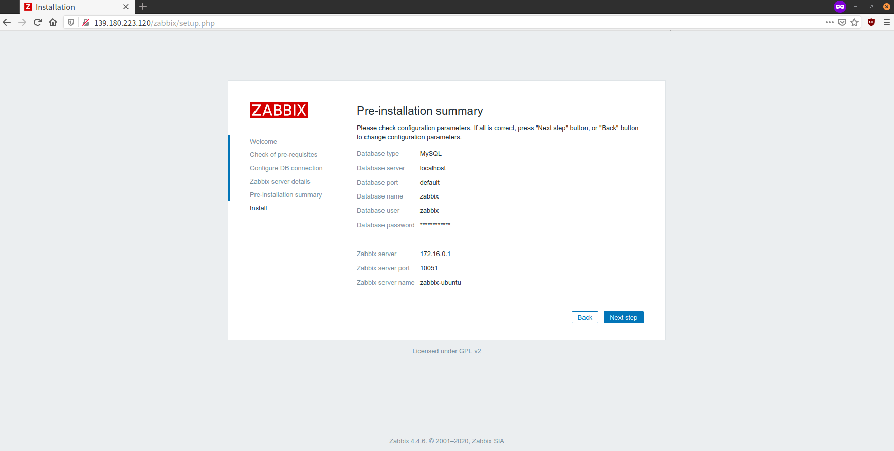Select the Install step
This screenshot has height=451, width=894.
[x=259, y=208]
